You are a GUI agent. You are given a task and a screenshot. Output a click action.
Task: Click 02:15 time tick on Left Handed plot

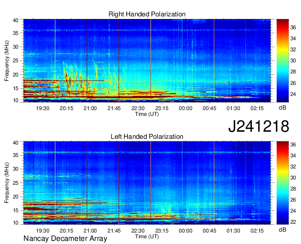pyautogui.click(x=257, y=231)
